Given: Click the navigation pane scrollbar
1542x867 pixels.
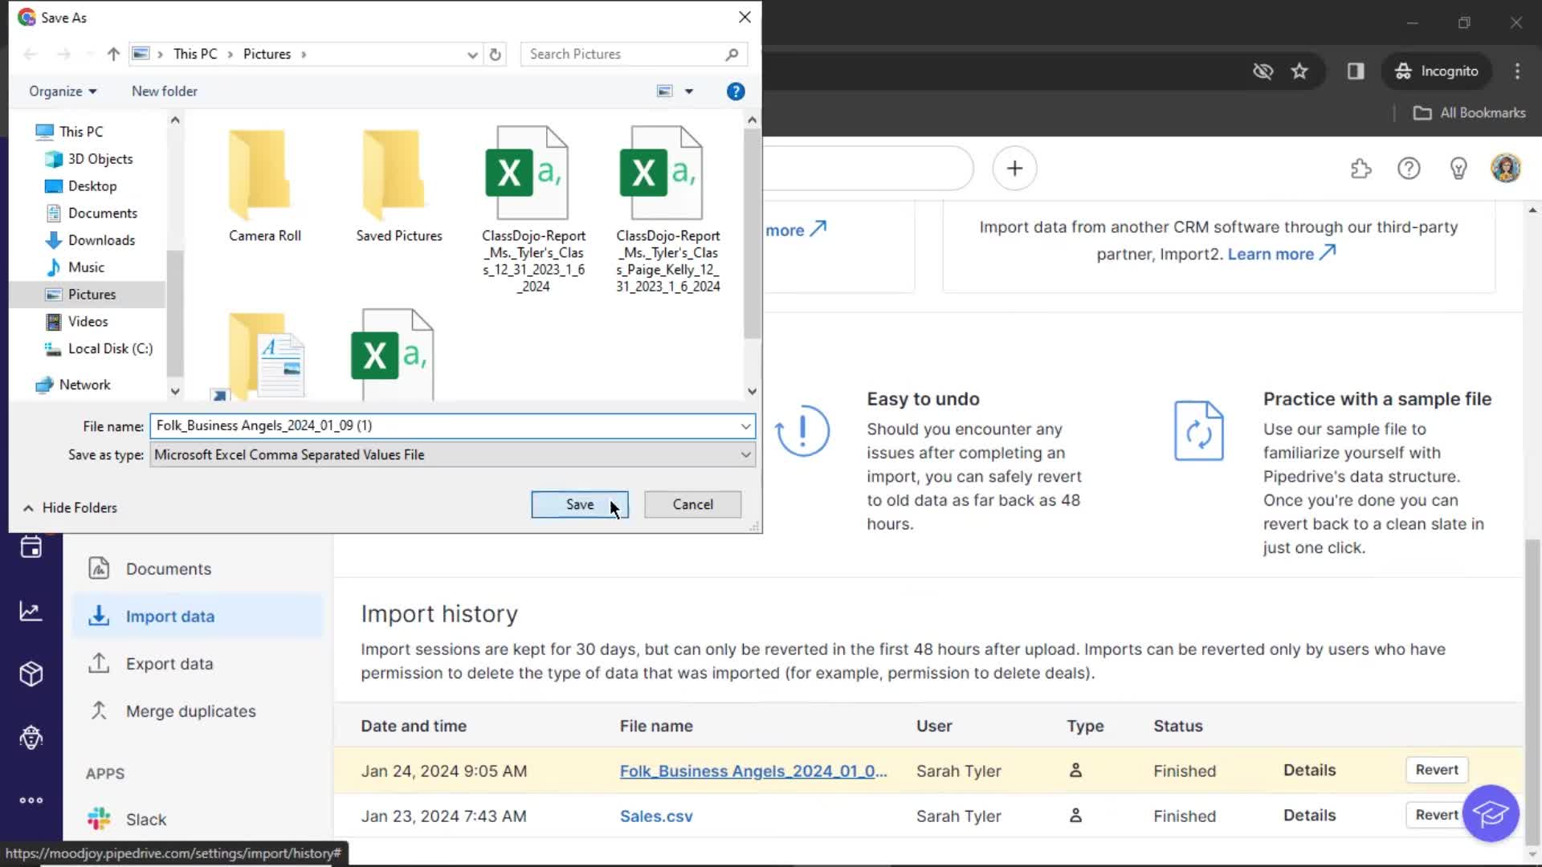Looking at the screenshot, I should click(175, 313).
